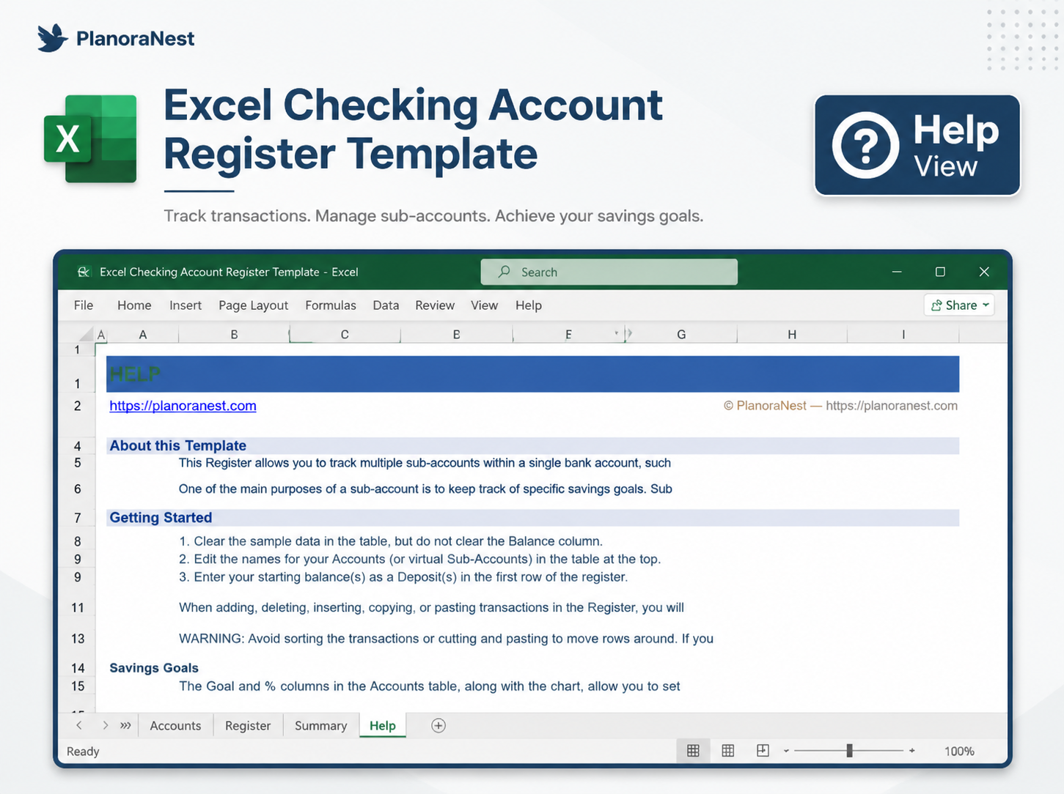Switch to the Accounts sheet tab
This screenshot has height=794, width=1064.
click(175, 726)
